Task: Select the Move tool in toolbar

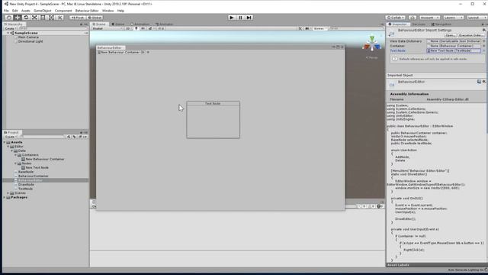Action: (18, 18)
